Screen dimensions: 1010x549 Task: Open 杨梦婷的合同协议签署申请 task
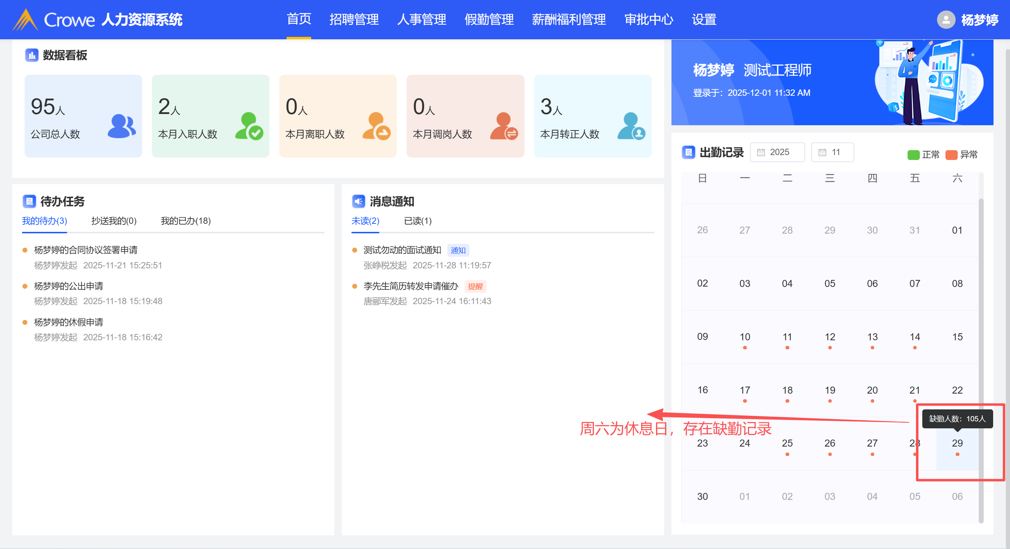(x=86, y=250)
